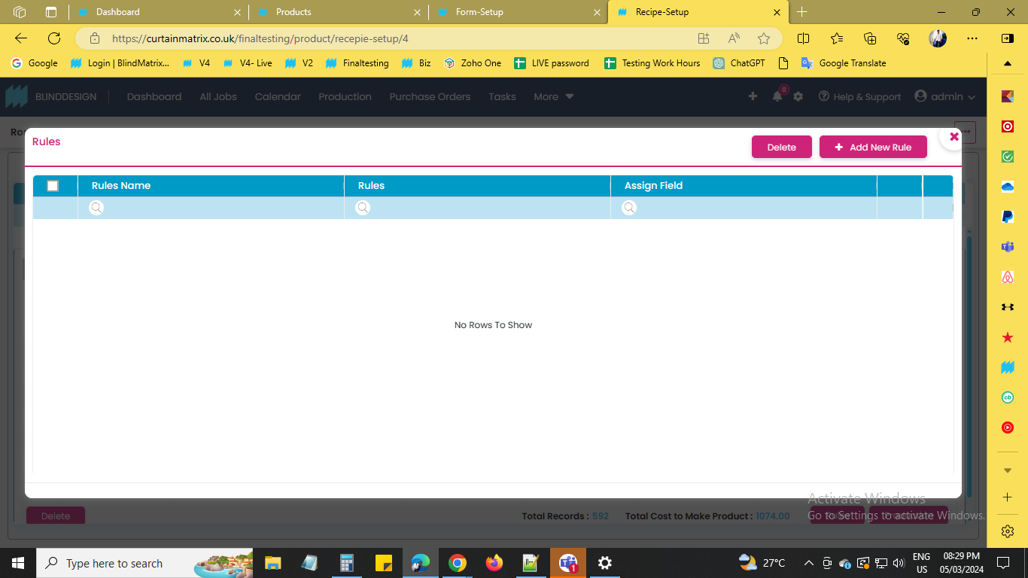Image resolution: width=1028 pixels, height=578 pixels.
Task: Switch to the Products browser tab
Action: [293, 12]
